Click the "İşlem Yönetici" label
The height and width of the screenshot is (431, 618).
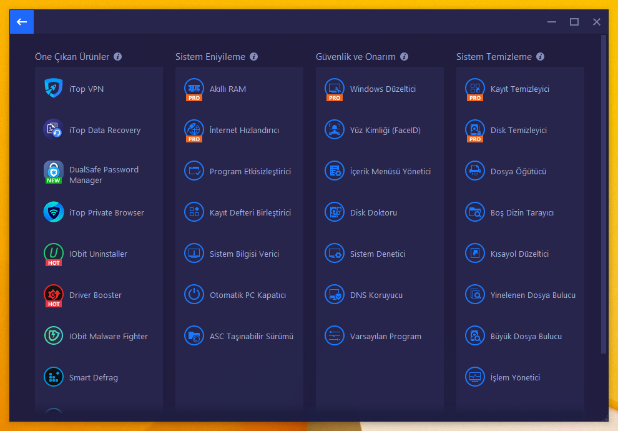pyautogui.click(x=515, y=377)
